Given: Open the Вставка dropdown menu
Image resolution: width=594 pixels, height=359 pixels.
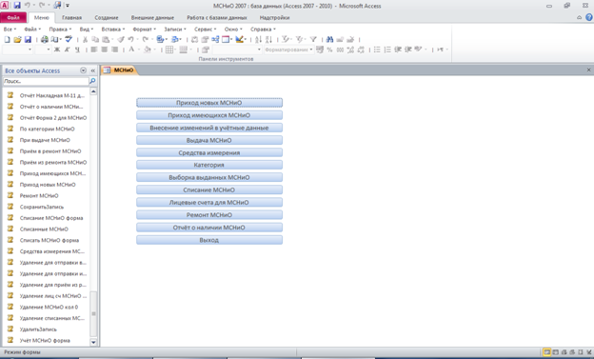Looking at the screenshot, I should click(x=113, y=30).
